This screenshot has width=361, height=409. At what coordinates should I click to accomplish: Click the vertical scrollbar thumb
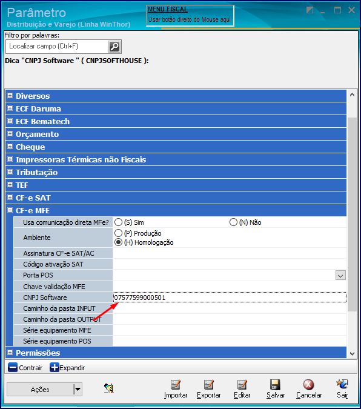(x=352, y=214)
